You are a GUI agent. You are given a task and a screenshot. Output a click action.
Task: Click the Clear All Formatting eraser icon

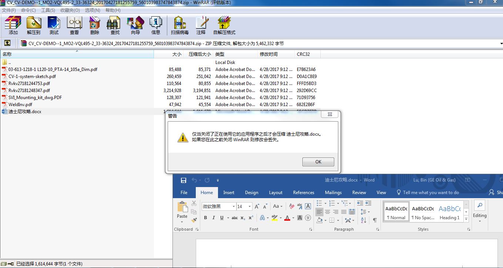click(292, 206)
